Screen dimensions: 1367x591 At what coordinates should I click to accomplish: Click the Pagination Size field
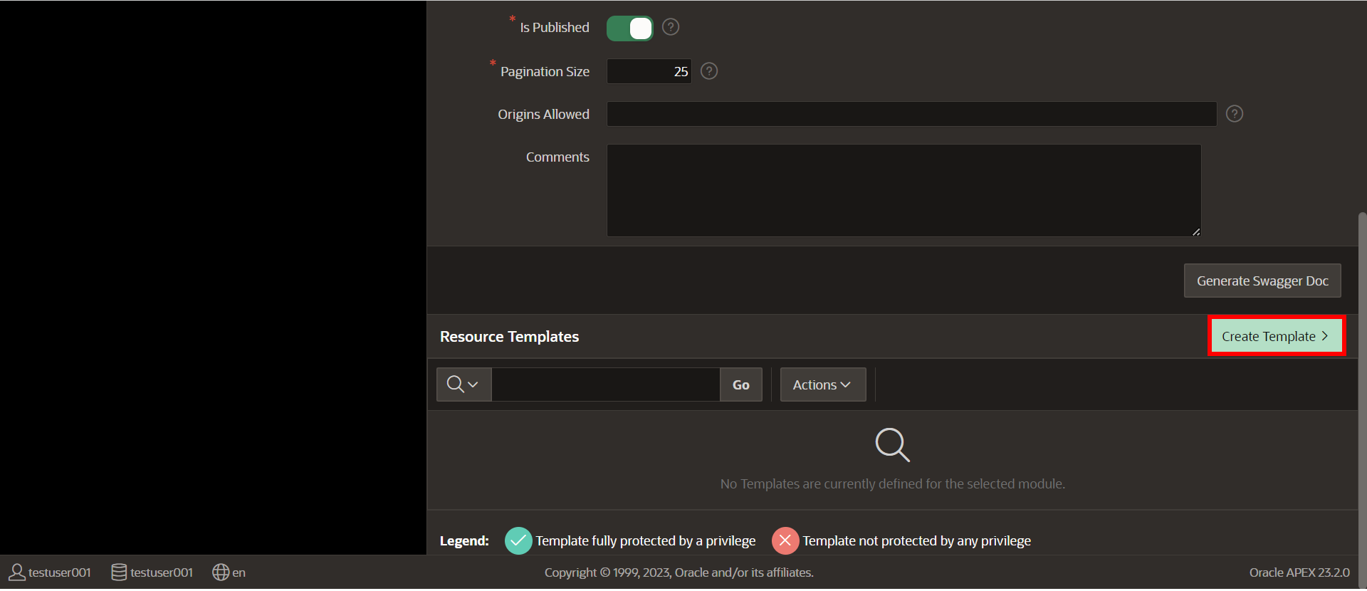[649, 71]
